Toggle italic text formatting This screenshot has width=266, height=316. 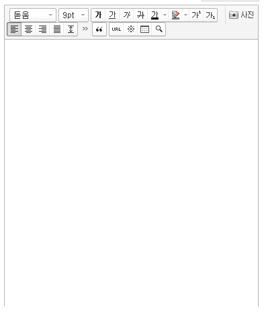(126, 15)
